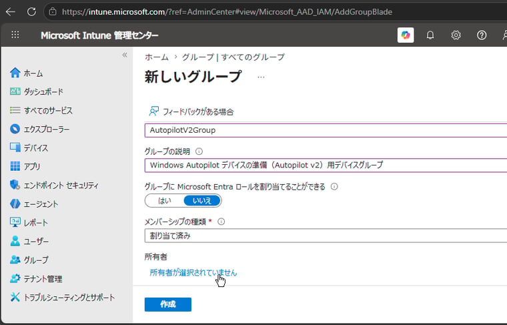Open the app launcher waffle icon
This screenshot has width=507, height=325.
(15, 35)
